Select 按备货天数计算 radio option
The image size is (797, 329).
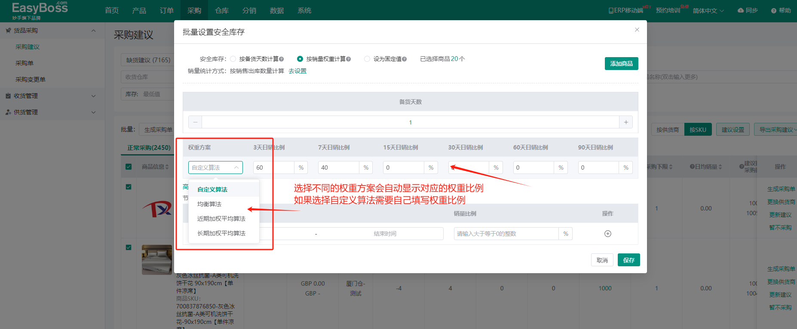[x=233, y=59]
